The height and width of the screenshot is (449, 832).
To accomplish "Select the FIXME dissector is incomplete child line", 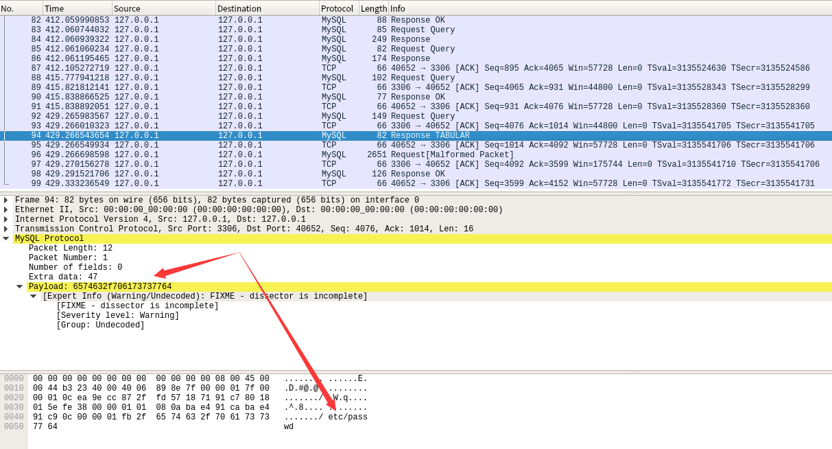I will (x=137, y=306).
